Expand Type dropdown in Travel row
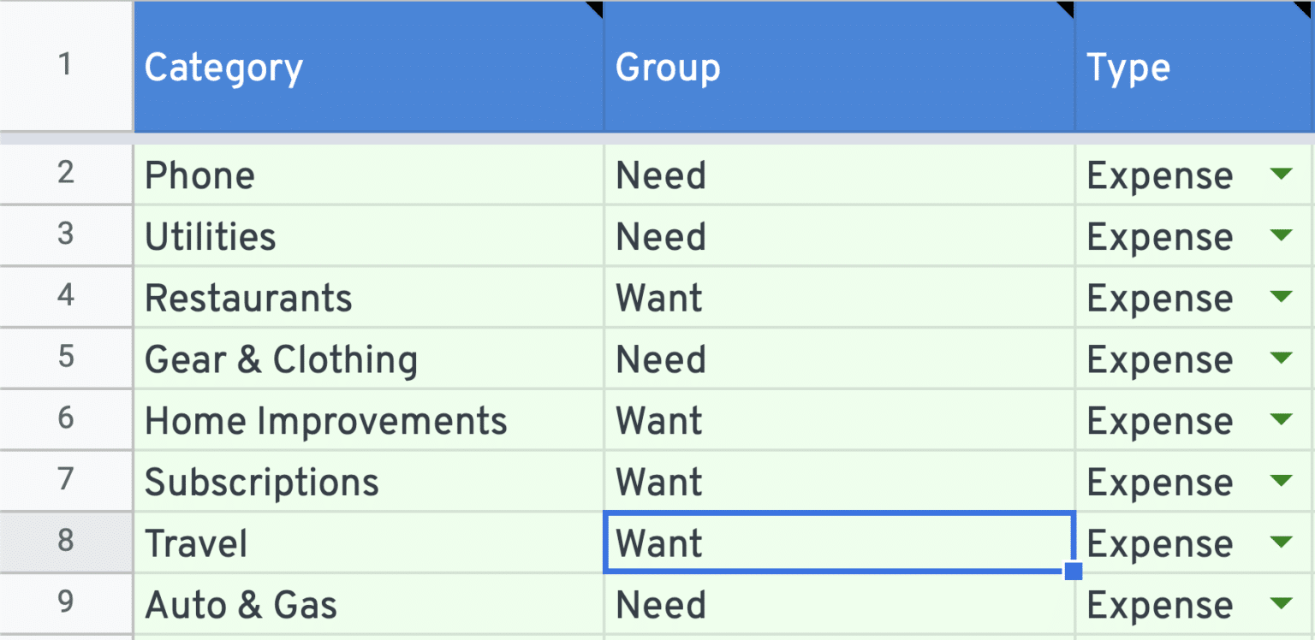 point(1281,542)
